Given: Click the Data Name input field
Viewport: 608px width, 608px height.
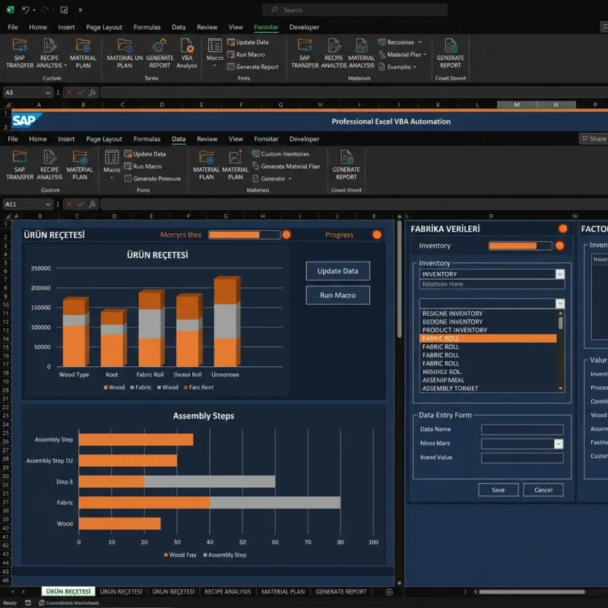Looking at the screenshot, I should point(522,429).
